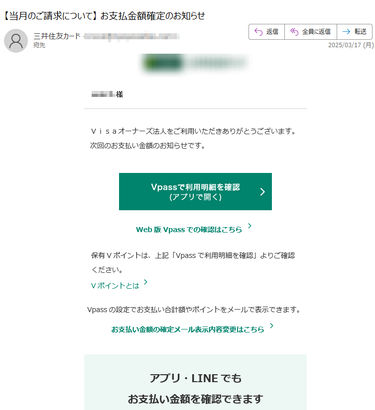This screenshot has height=410, width=375.
Task: Open Vpassで利用明細を確認 green button
Action: coord(195,191)
